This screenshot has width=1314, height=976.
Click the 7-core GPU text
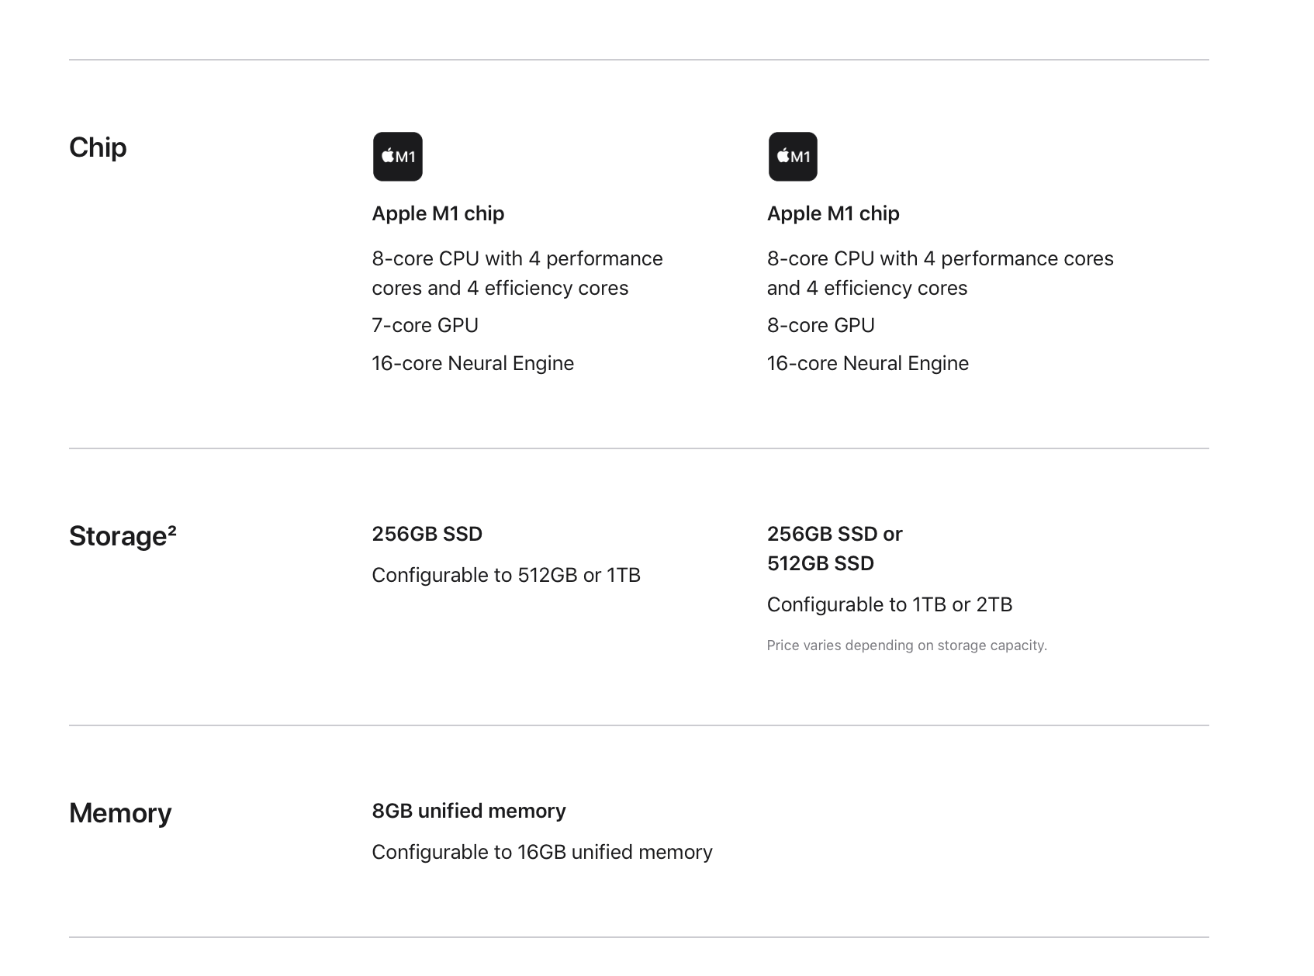tap(424, 325)
